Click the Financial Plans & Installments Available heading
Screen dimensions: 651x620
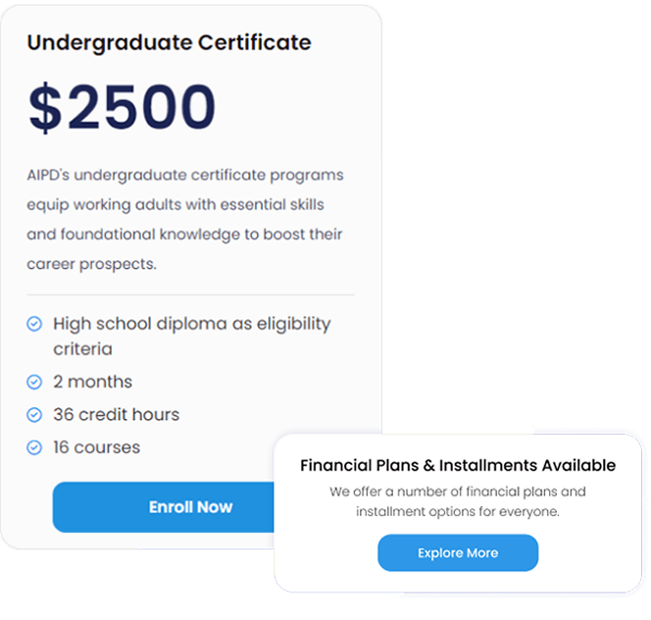(x=458, y=465)
